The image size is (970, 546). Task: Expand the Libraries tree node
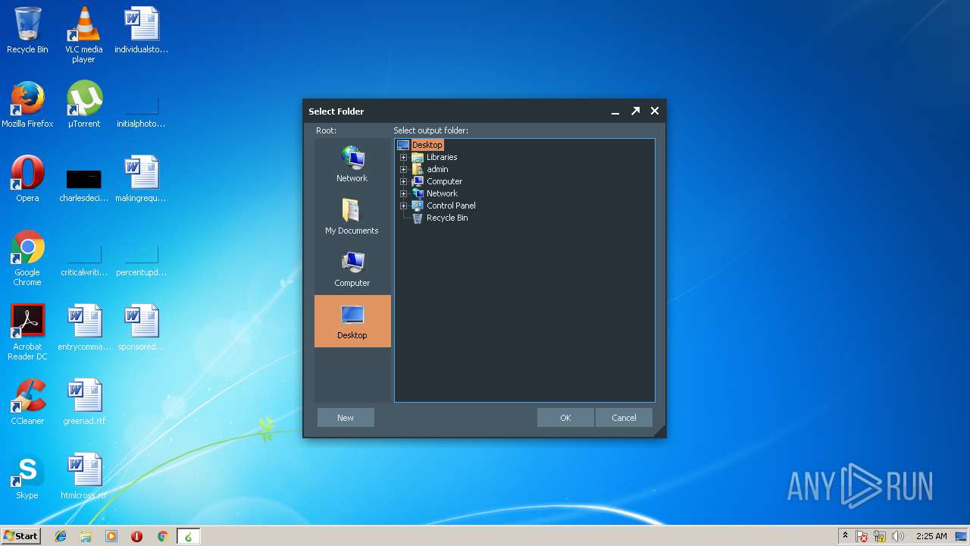[404, 157]
